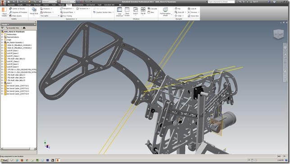The width and height of the screenshot is (290, 164).
Task: Switch to the Environments tab
Action: click(x=78, y=5)
